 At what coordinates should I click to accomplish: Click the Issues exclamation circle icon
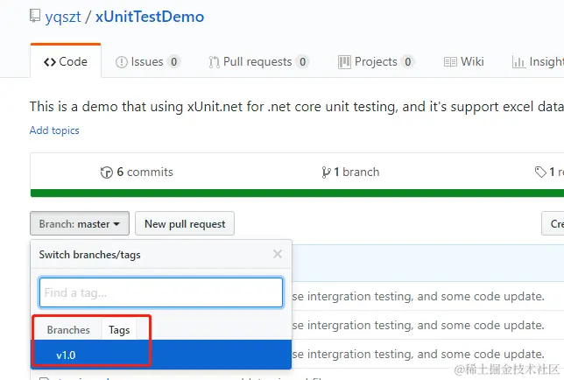click(x=122, y=62)
